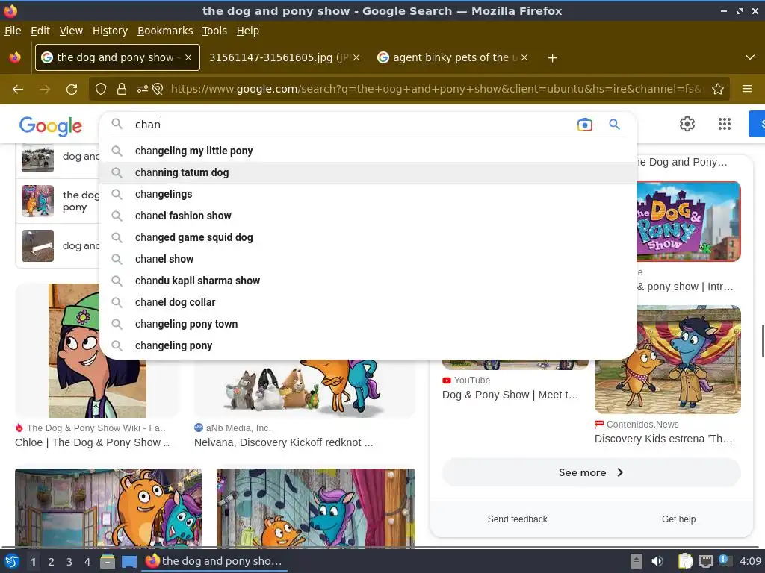Click the site security padlock icon
This screenshot has height=573, width=765.
pyautogui.click(x=122, y=89)
